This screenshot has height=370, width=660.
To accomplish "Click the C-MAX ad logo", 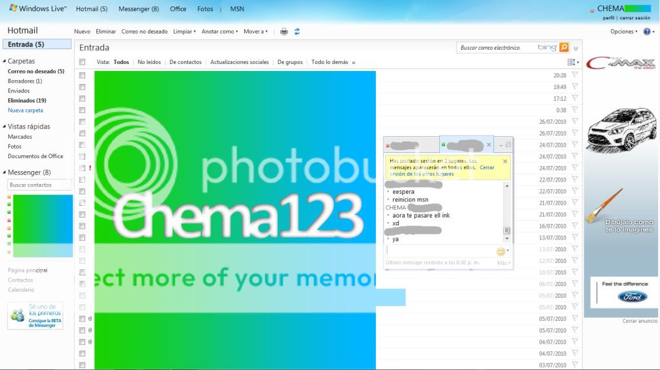I will coord(621,63).
